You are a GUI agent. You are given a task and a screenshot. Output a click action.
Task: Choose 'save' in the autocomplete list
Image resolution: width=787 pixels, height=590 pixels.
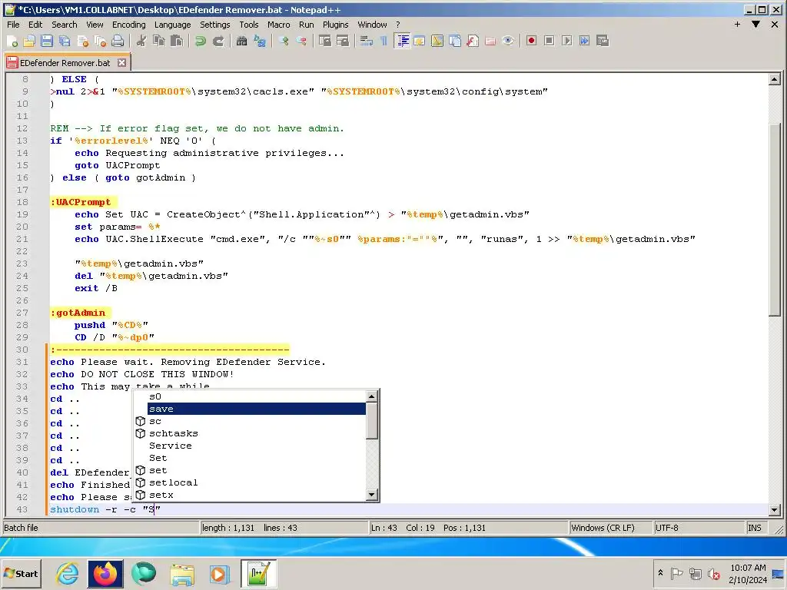point(256,409)
